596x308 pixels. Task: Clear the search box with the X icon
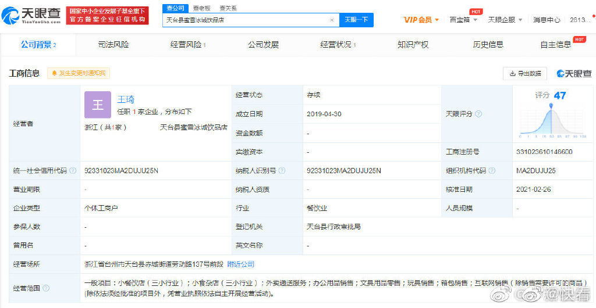pyautogui.click(x=332, y=20)
